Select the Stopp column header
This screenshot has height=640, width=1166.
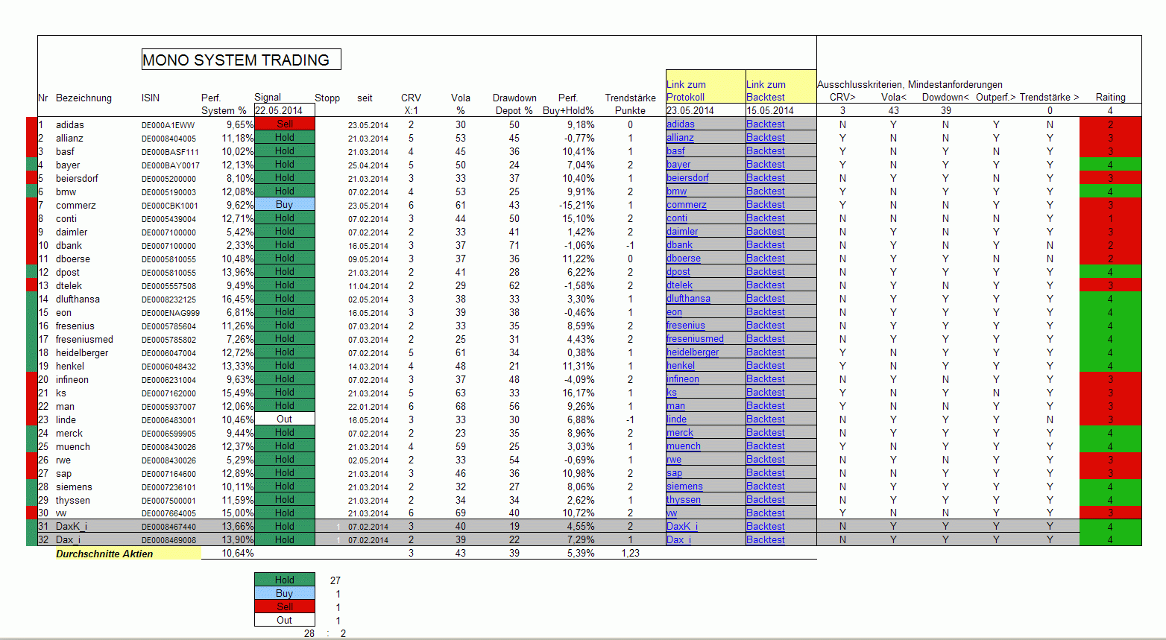[327, 98]
